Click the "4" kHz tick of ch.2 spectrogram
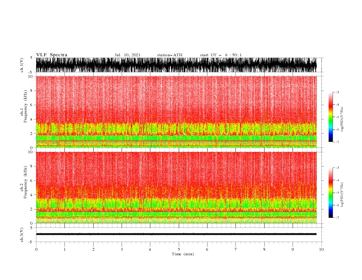The height and width of the screenshot is (280, 362). tap(32, 195)
